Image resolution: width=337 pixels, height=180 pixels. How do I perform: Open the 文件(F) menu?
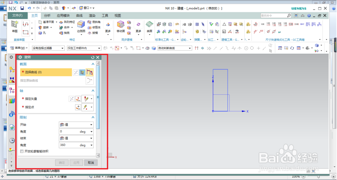18,16
